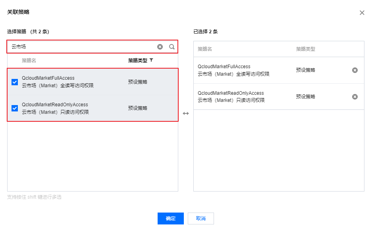Select QcloudMarketFullAccess name in left list
The height and width of the screenshot is (230, 372).
tap(48, 78)
